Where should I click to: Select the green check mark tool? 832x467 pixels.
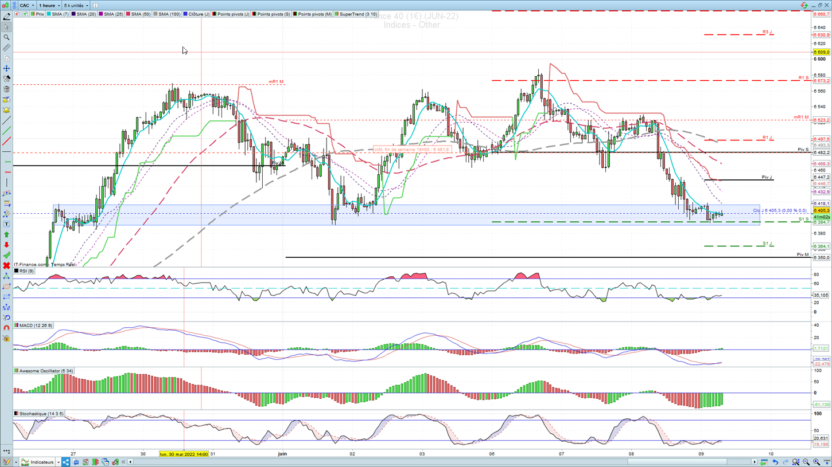6,255
